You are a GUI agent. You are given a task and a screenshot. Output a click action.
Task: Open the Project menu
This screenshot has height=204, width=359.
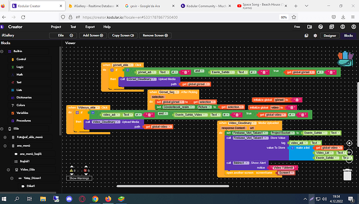point(56,27)
